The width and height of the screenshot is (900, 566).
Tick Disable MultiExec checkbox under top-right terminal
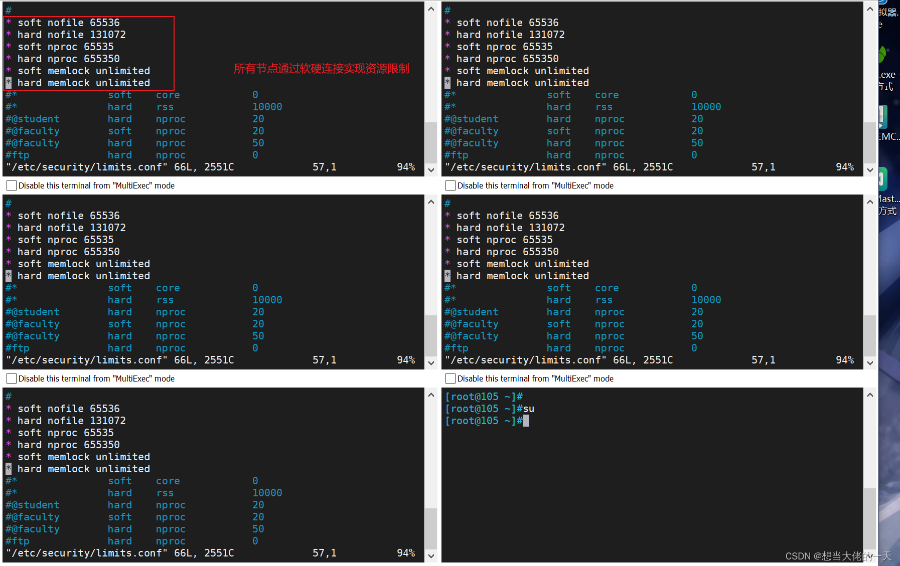click(451, 185)
